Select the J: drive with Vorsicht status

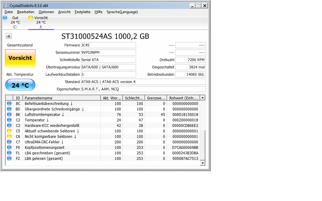(41, 22)
